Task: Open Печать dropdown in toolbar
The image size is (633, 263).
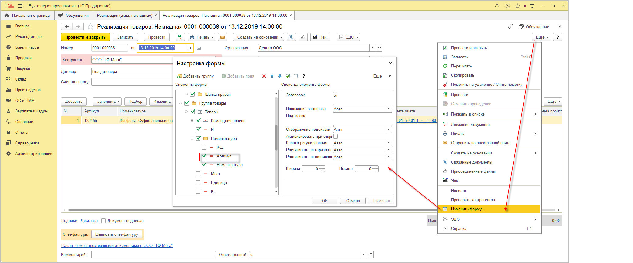Action: pos(202,37)
